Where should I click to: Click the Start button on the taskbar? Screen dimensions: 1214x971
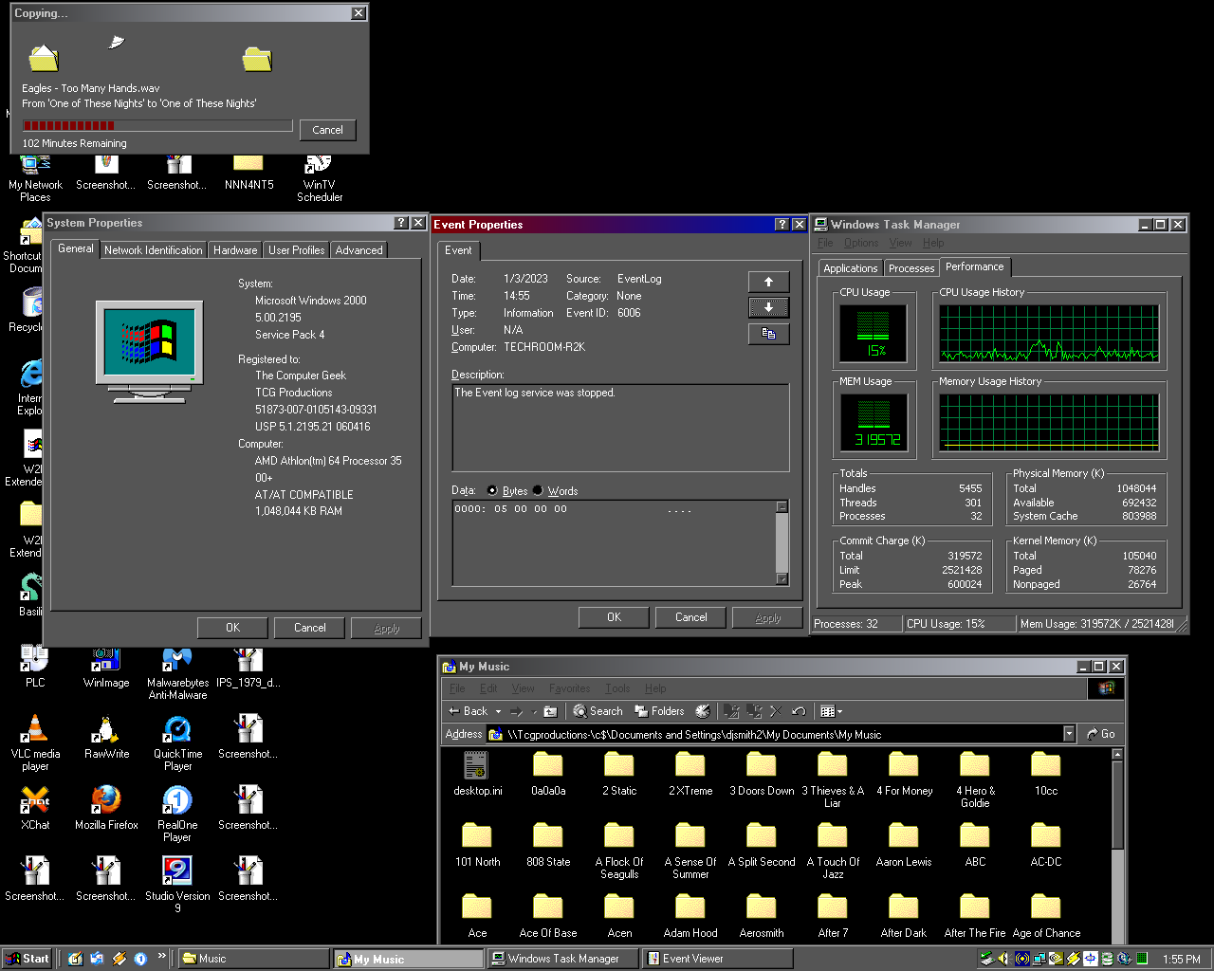pos(28,959)
